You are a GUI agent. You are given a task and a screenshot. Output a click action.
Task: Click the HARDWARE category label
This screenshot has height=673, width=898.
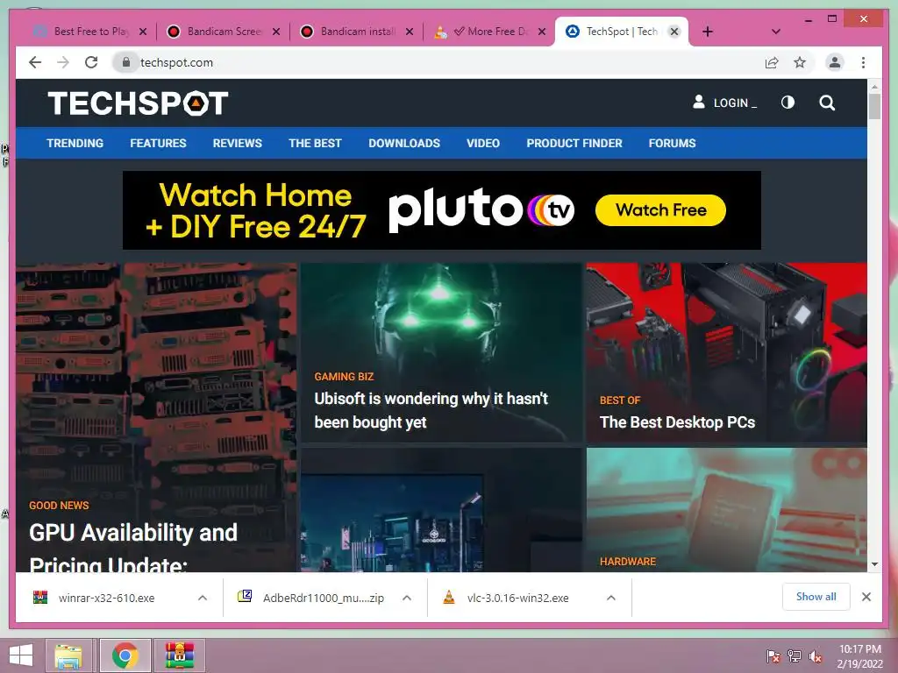[x=628, y=562]
